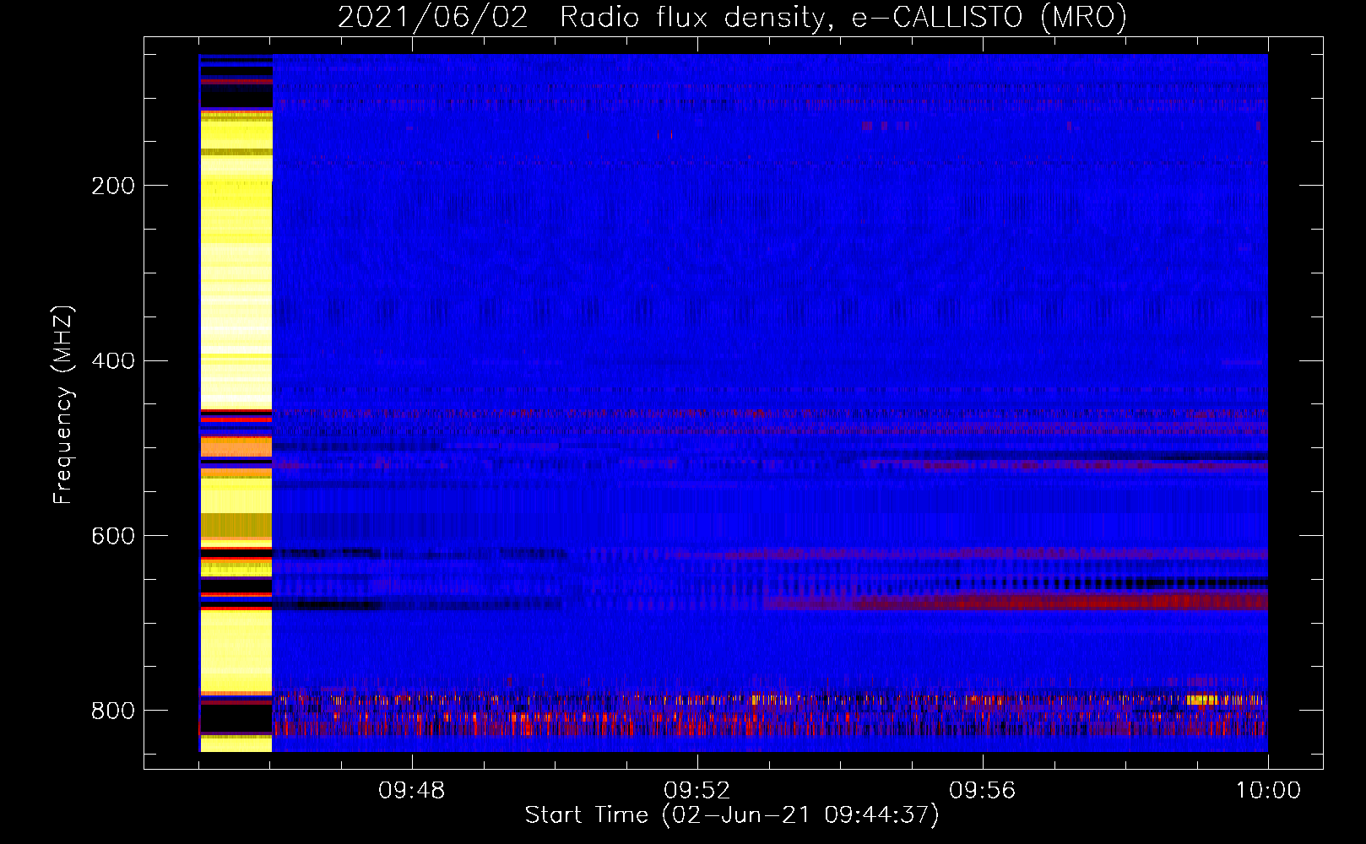This screenshot has width=1366, height=844.
Task: Click the 600 frequency tick label
Action: click(x=113, y=537)
